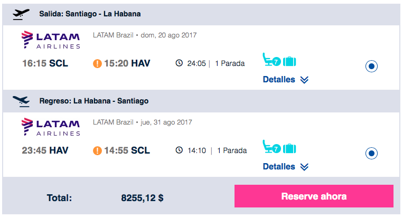Screen dimensions: 403x218
Task: Click the chevron arrow next to outbound Detalles
Action: pyautogui.click(x=304, y=80)
